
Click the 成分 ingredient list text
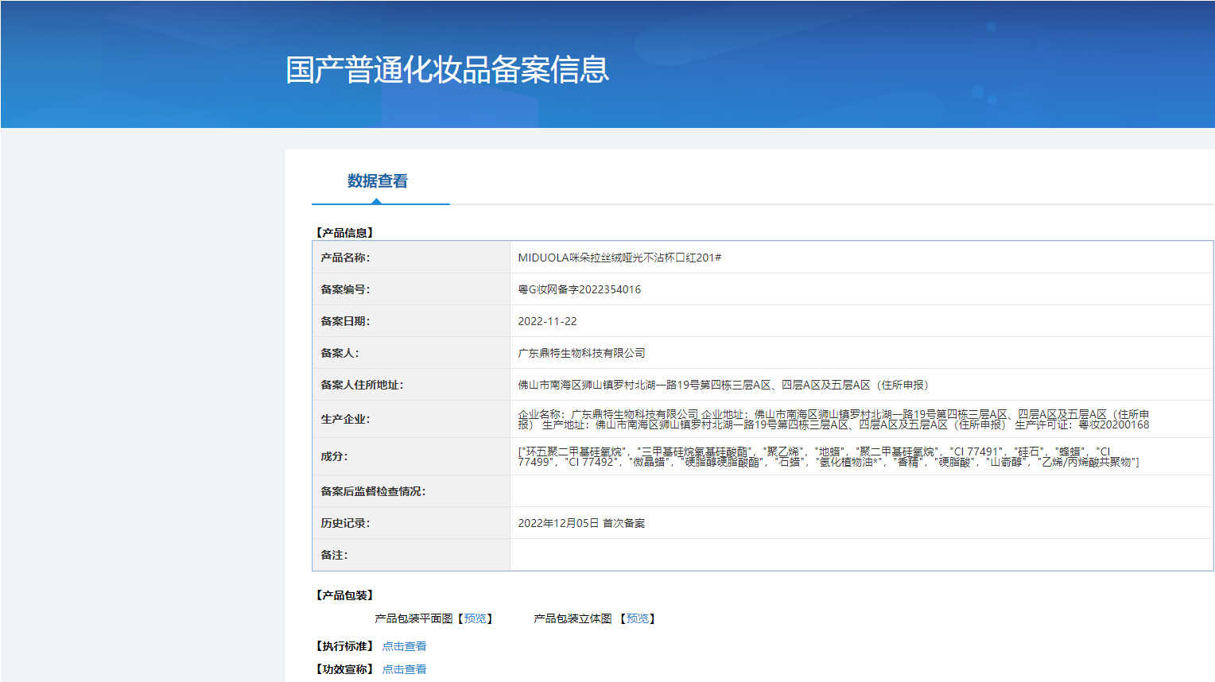click(828, 456)
